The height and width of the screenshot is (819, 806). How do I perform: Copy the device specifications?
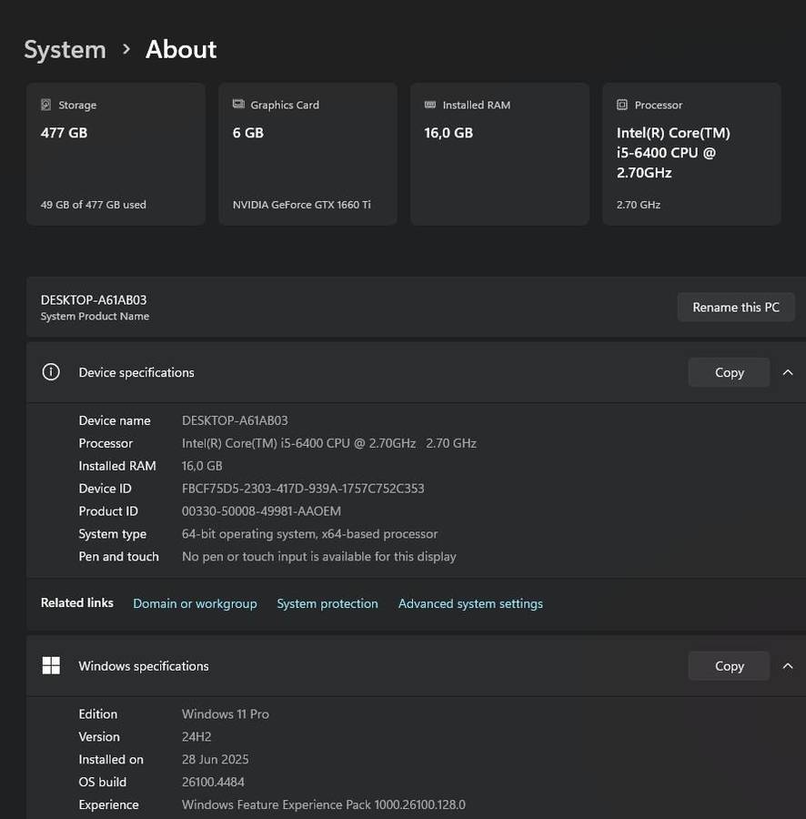[729, 372]
